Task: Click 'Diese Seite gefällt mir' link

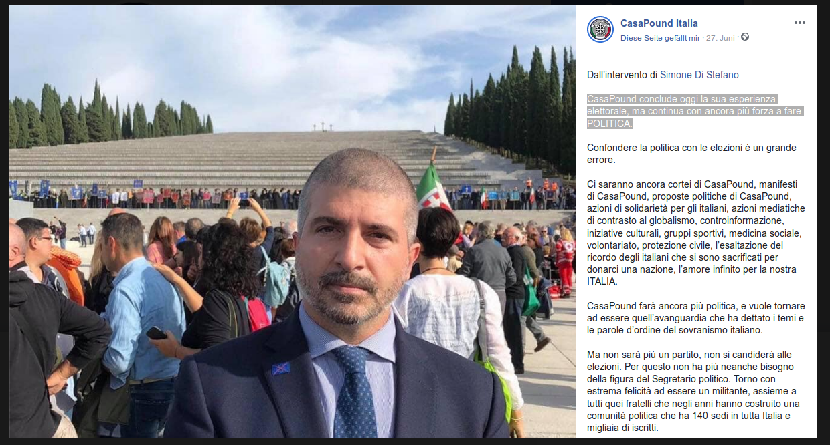Action: point(660,38)
